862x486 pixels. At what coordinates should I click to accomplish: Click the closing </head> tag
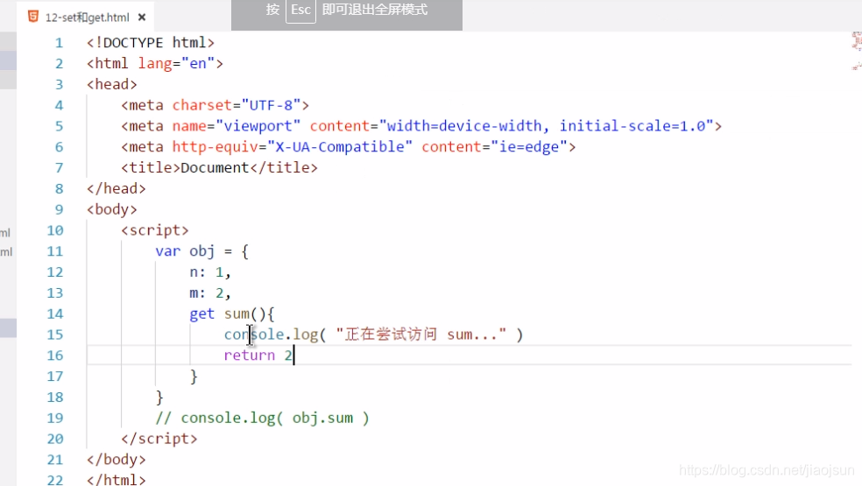(116, 188)
